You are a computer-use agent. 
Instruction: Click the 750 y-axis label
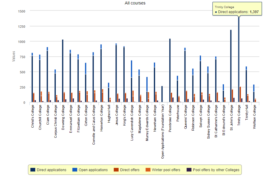coord(22,57)
